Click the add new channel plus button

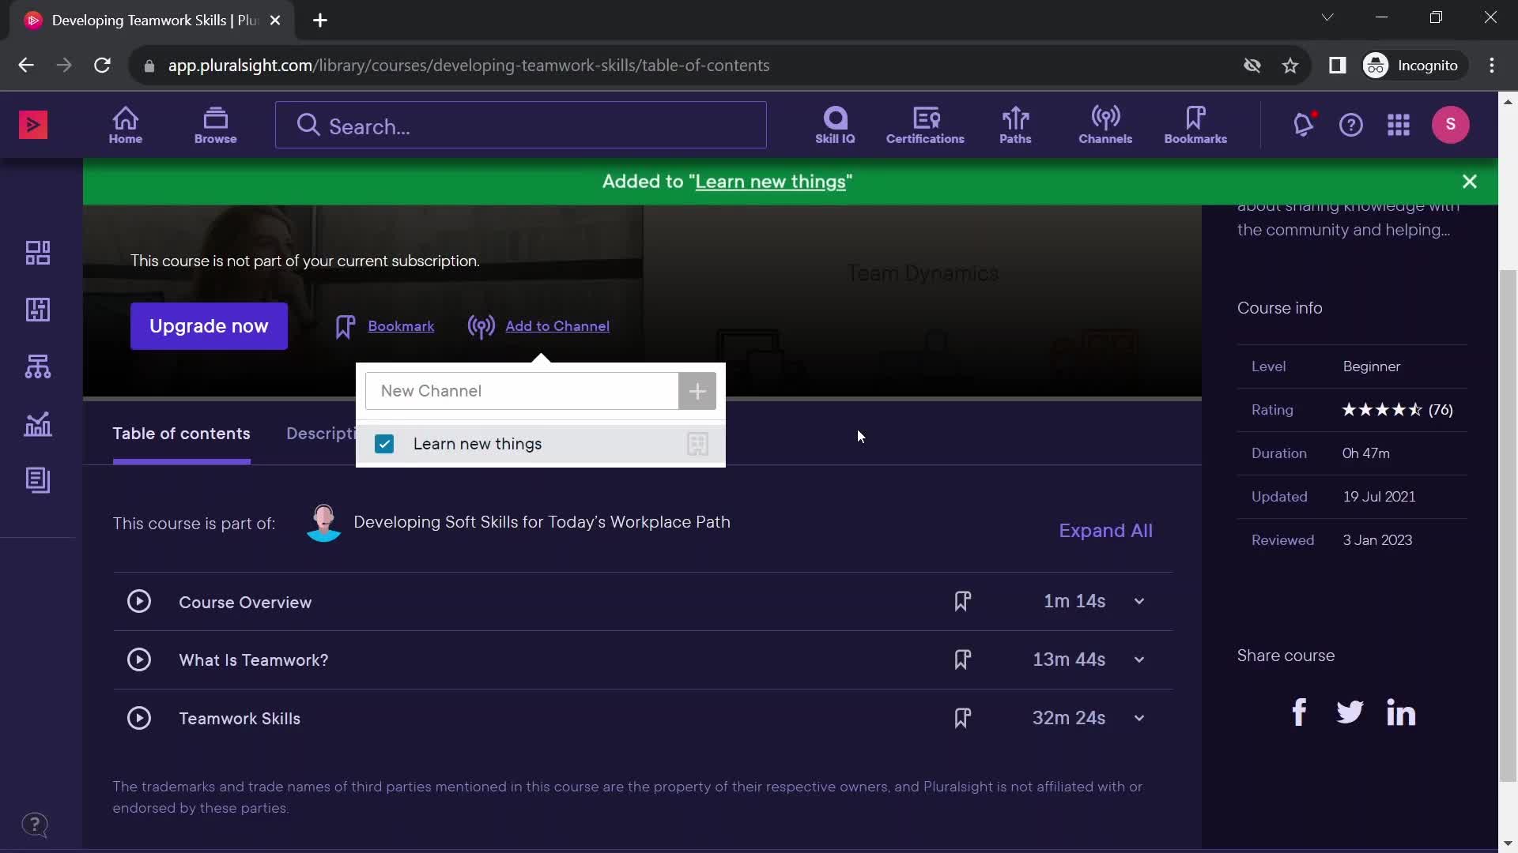pos(697,389)
